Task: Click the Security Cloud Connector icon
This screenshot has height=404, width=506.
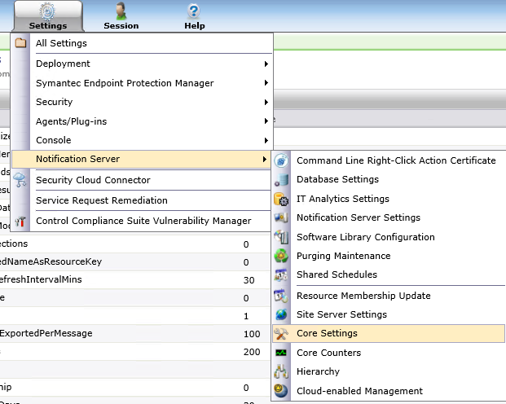Action: tap(20, 181)
